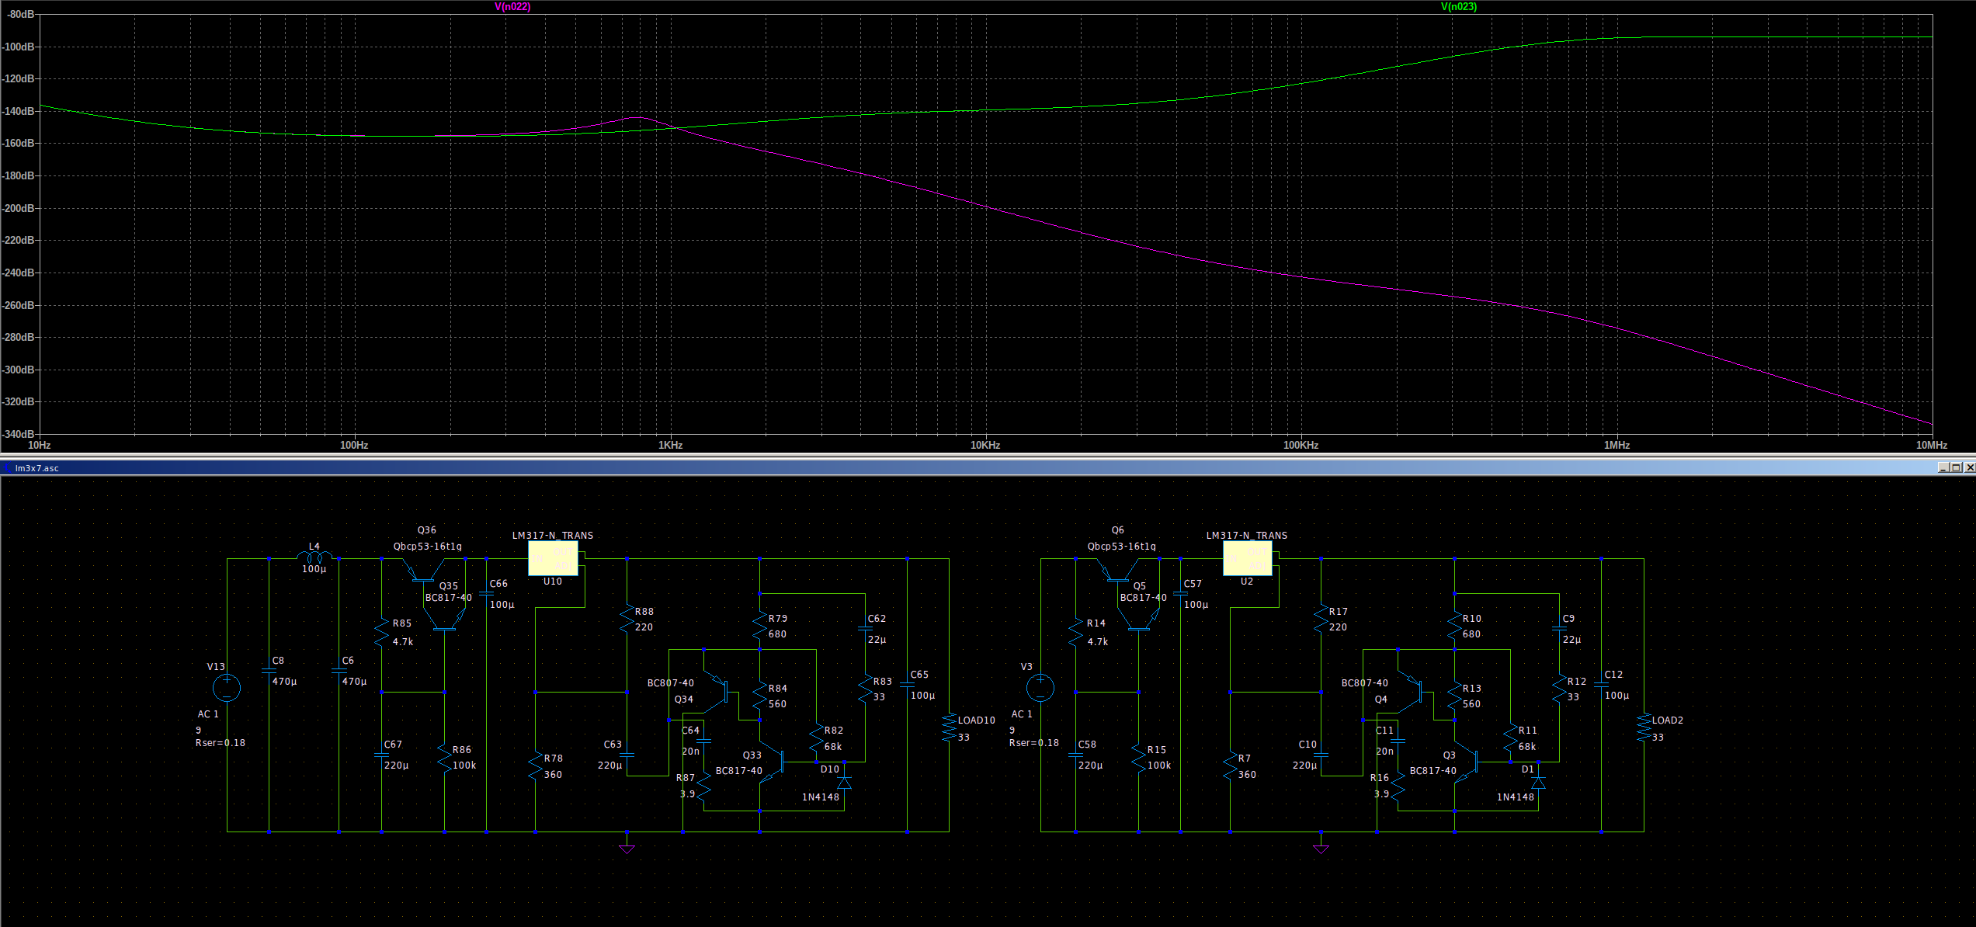Select capacitor C58 symbol
Viewport: 1976px width, 927px height.
[x=1075, y=755]
